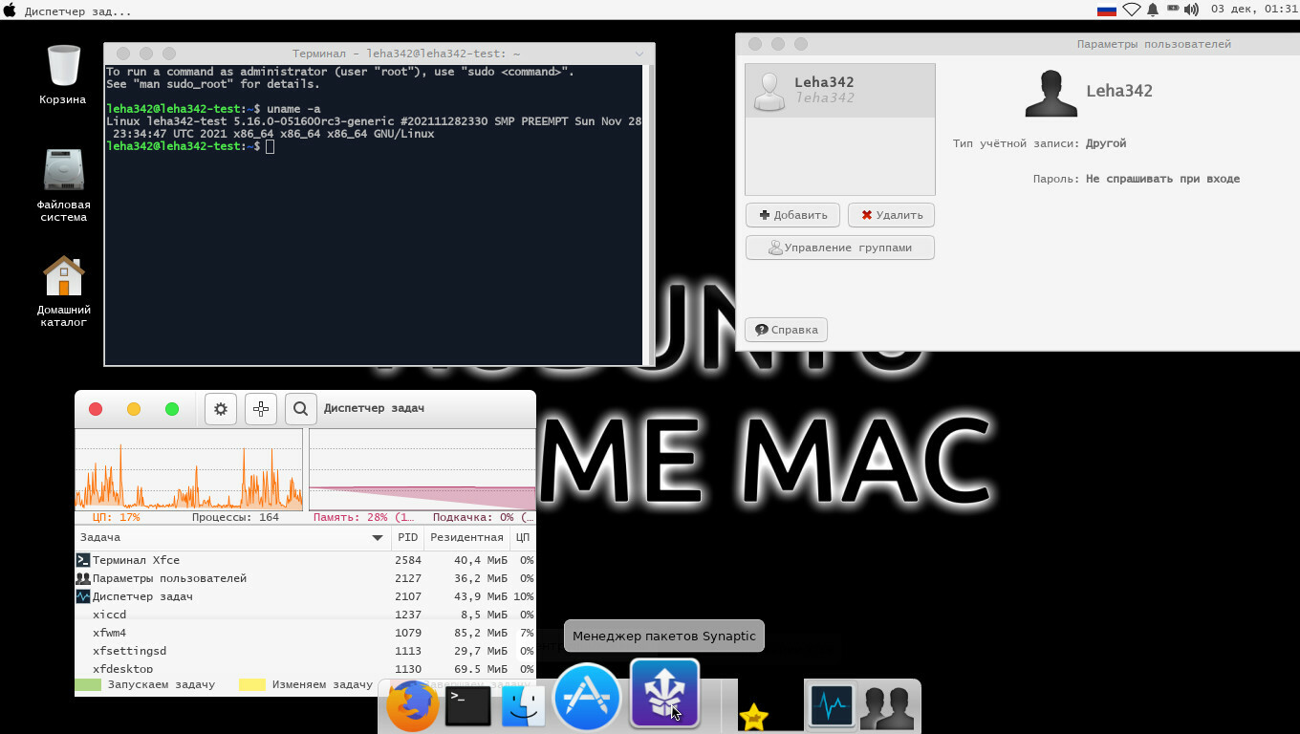Open the volume control icon
Image resolution: width=1300 pixels, height=734 pixels.
(1191, 10)
